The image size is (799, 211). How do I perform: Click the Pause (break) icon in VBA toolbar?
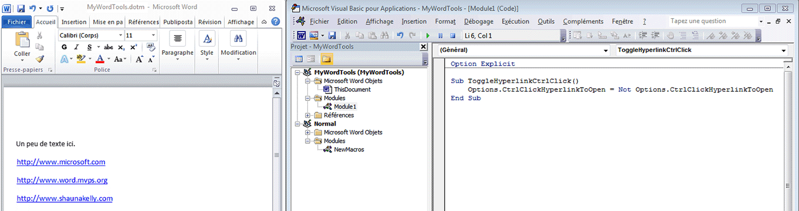point(441,36)
